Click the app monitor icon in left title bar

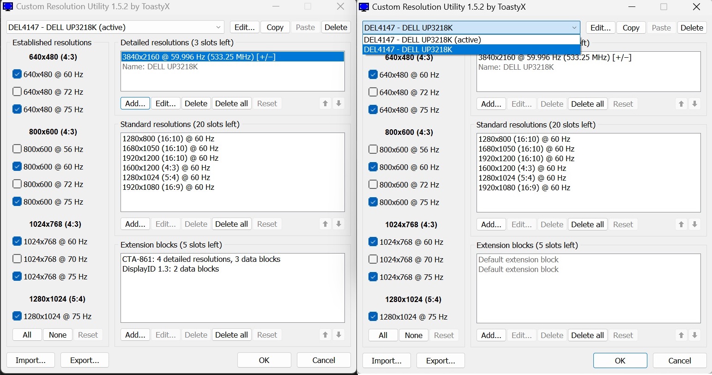click(8, 7)
